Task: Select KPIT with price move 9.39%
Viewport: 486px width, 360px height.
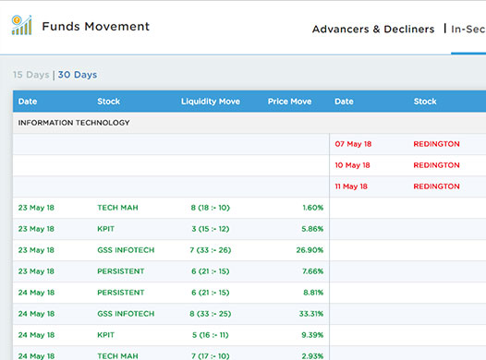Action: click(x=105, y=335)
